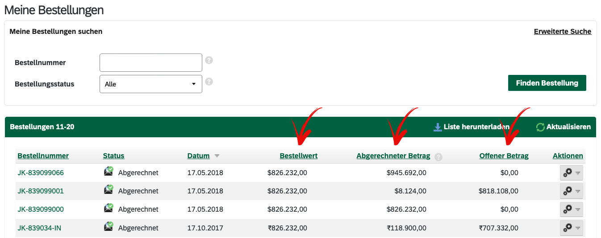Click the download icon for Liste herunterladen

tap(438, 127)
